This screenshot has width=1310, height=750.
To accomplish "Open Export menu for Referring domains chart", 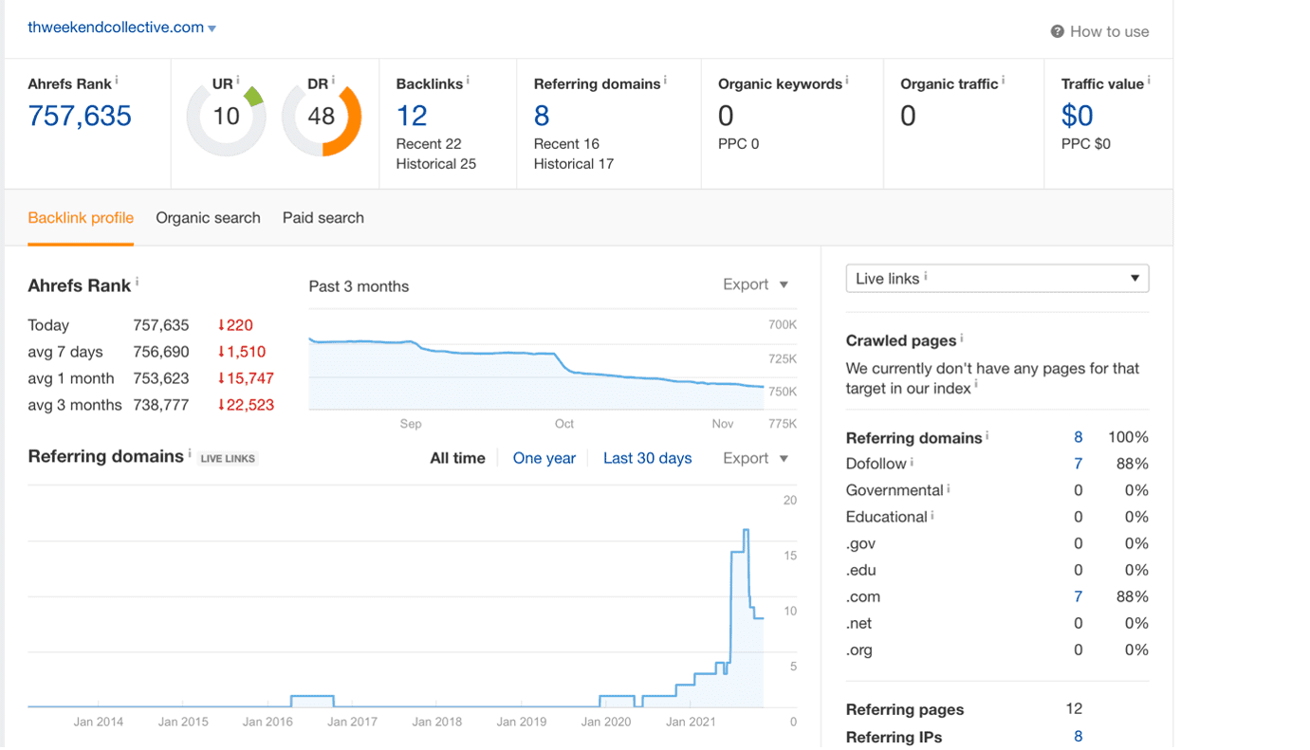I will [x=756, y=458].
